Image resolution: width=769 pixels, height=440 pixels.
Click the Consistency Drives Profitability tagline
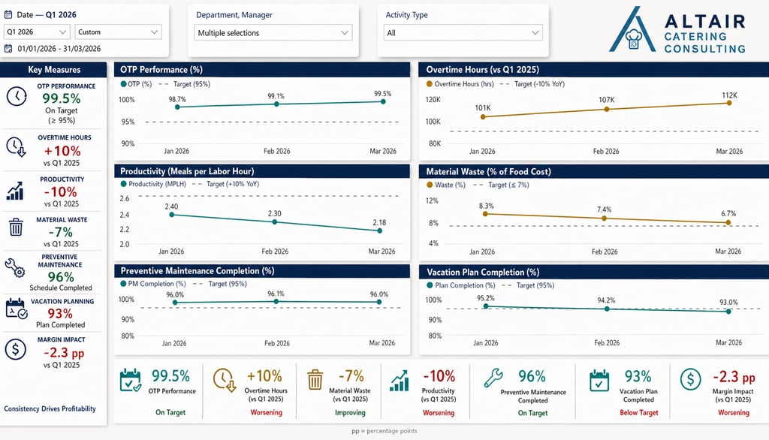(50, 408)
